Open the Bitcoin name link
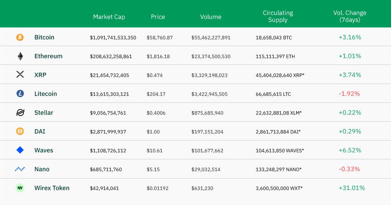The image size is (391, 205). tap(44, 37)
